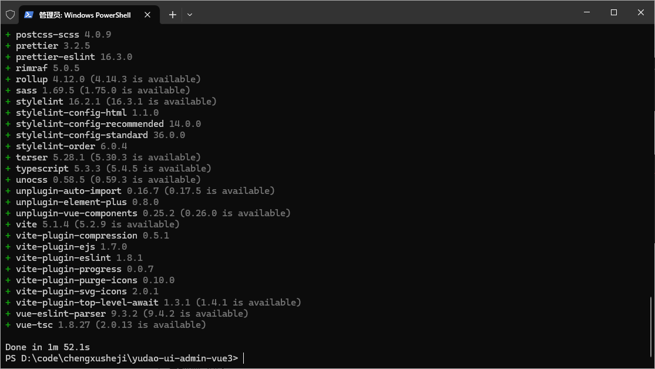Click the stylelint-config-standard line
This screenshot has width=655, height=369.
pos(82,135)
